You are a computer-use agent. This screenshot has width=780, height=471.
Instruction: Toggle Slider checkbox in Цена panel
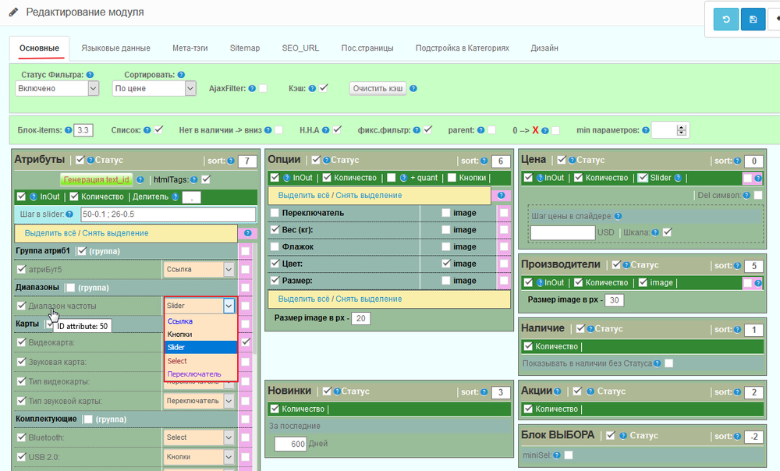click(x=643, y=178)
